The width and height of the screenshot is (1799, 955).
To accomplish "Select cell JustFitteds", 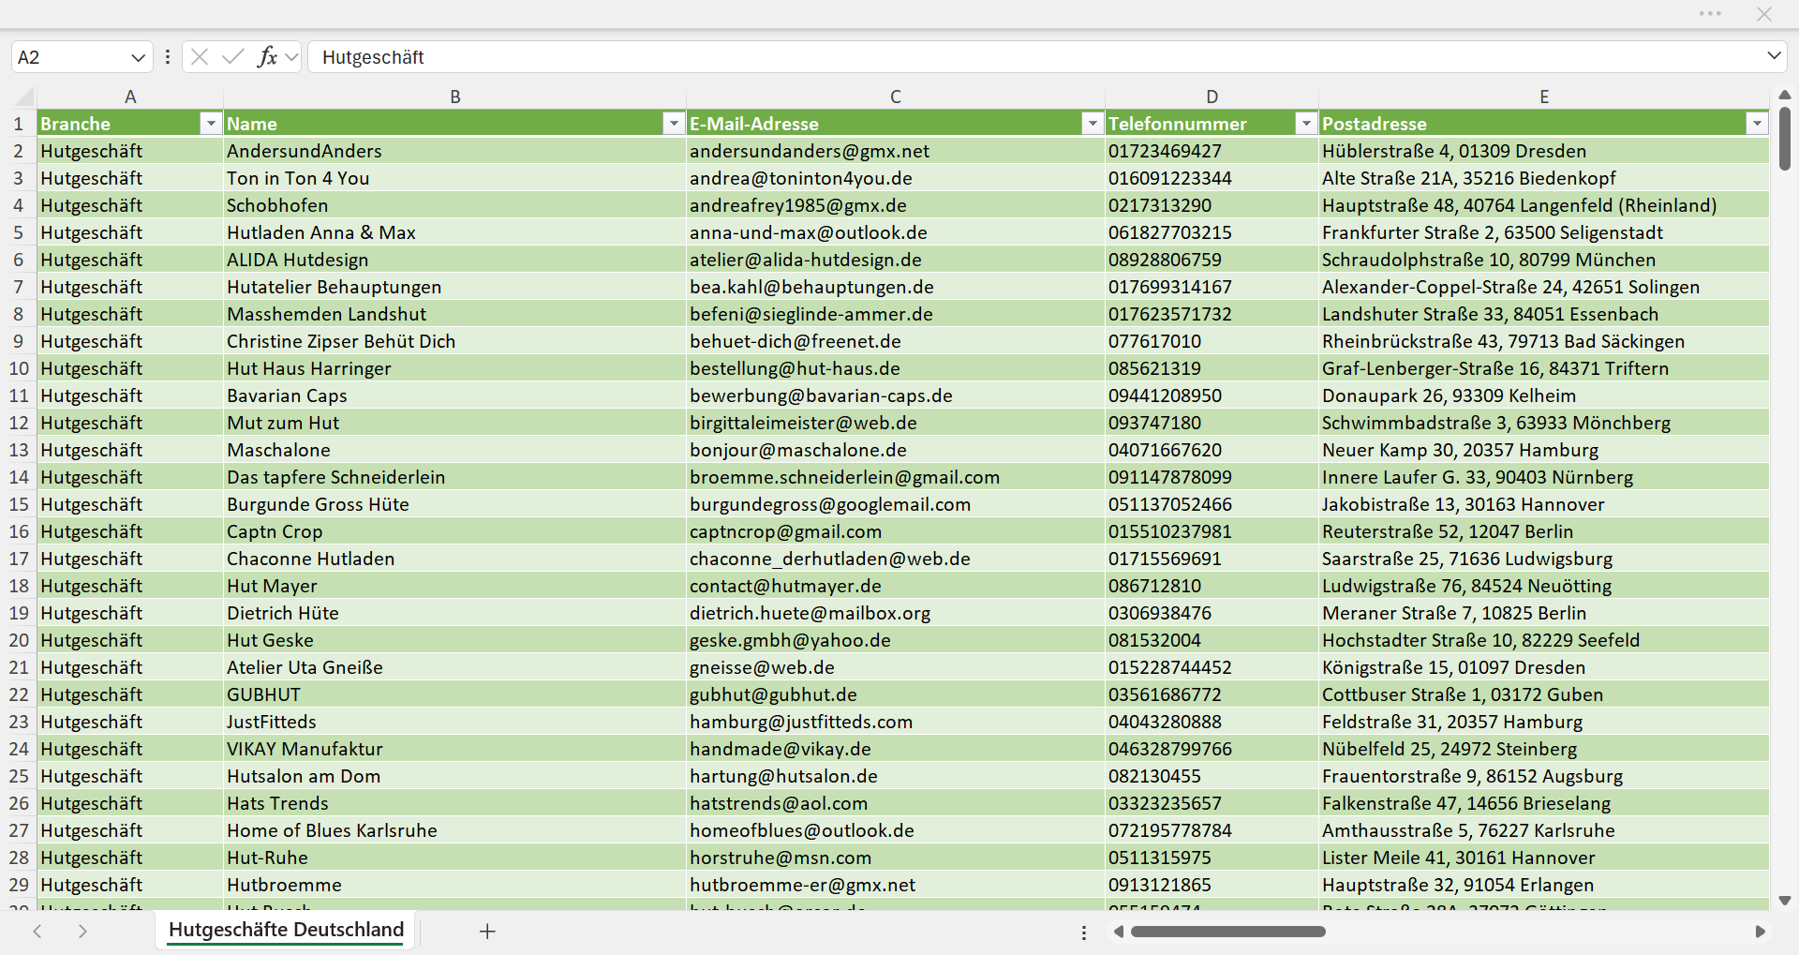I will [454, 722].
